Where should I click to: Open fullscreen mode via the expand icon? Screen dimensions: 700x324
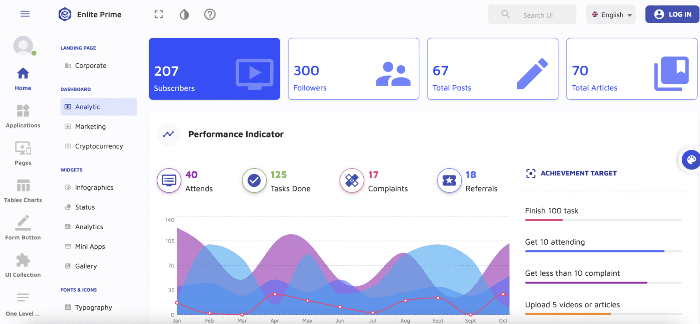[x=158, y=14]
